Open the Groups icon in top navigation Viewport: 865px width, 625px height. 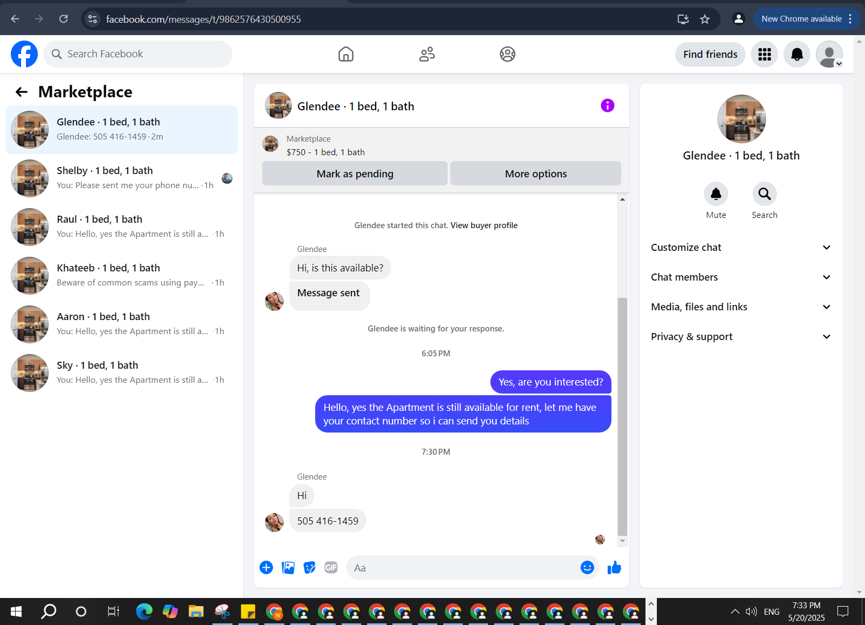(508, 54)
